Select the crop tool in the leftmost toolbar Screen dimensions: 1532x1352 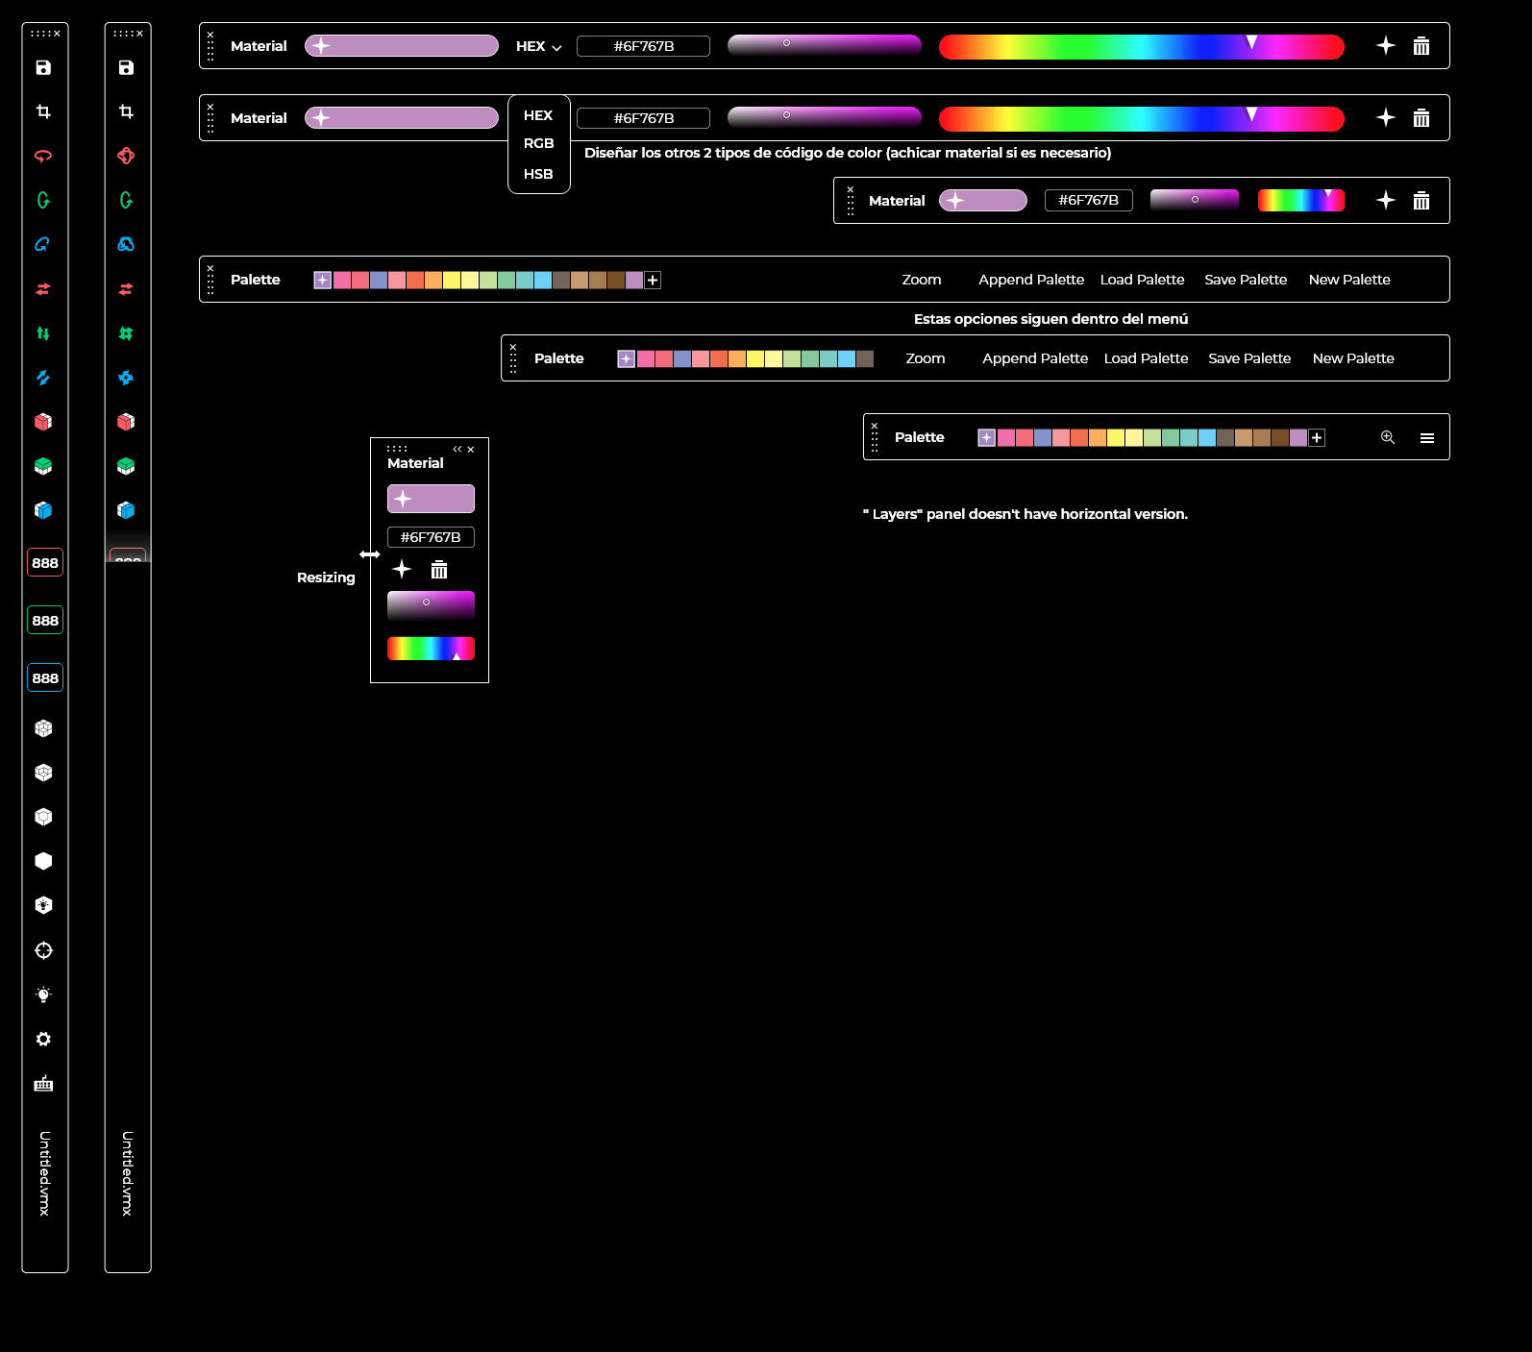click(43, 111)
